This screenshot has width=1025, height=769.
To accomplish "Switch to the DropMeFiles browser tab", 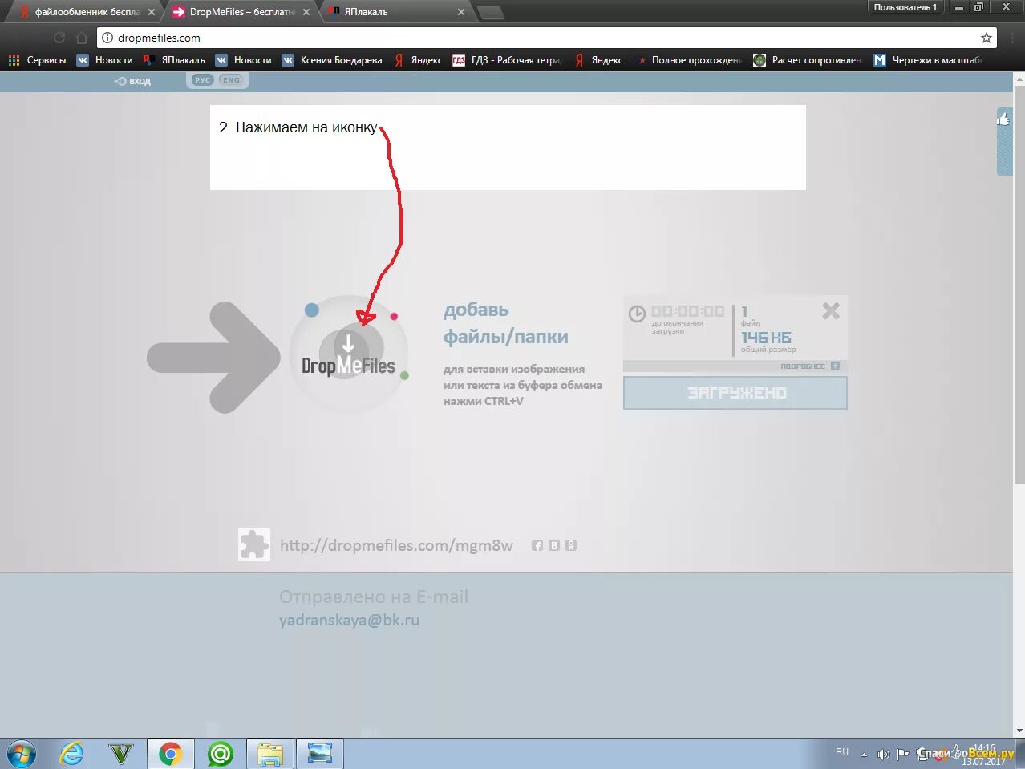I will pos(241,12).
